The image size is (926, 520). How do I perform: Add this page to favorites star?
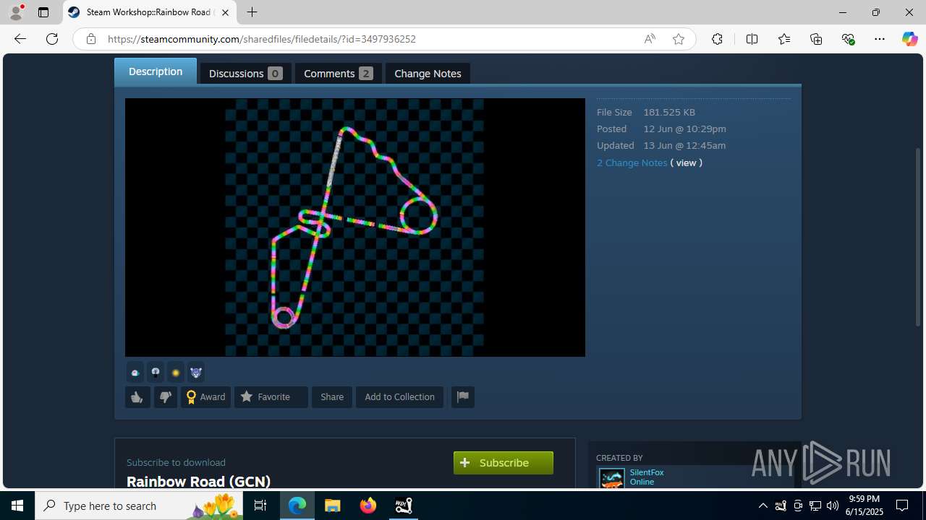[x=679, y=39]
